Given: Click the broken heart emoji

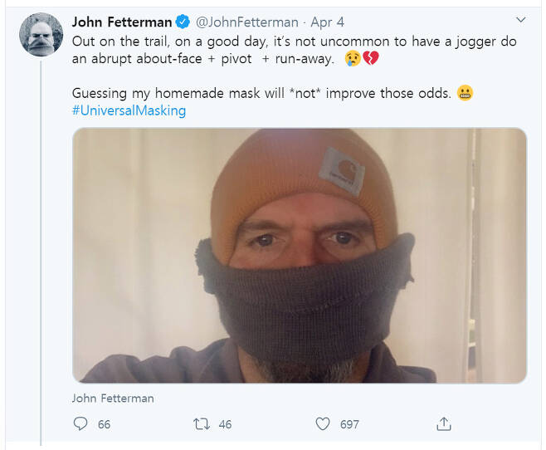Looking at the screenshot, I should click(x=371, y=58).
